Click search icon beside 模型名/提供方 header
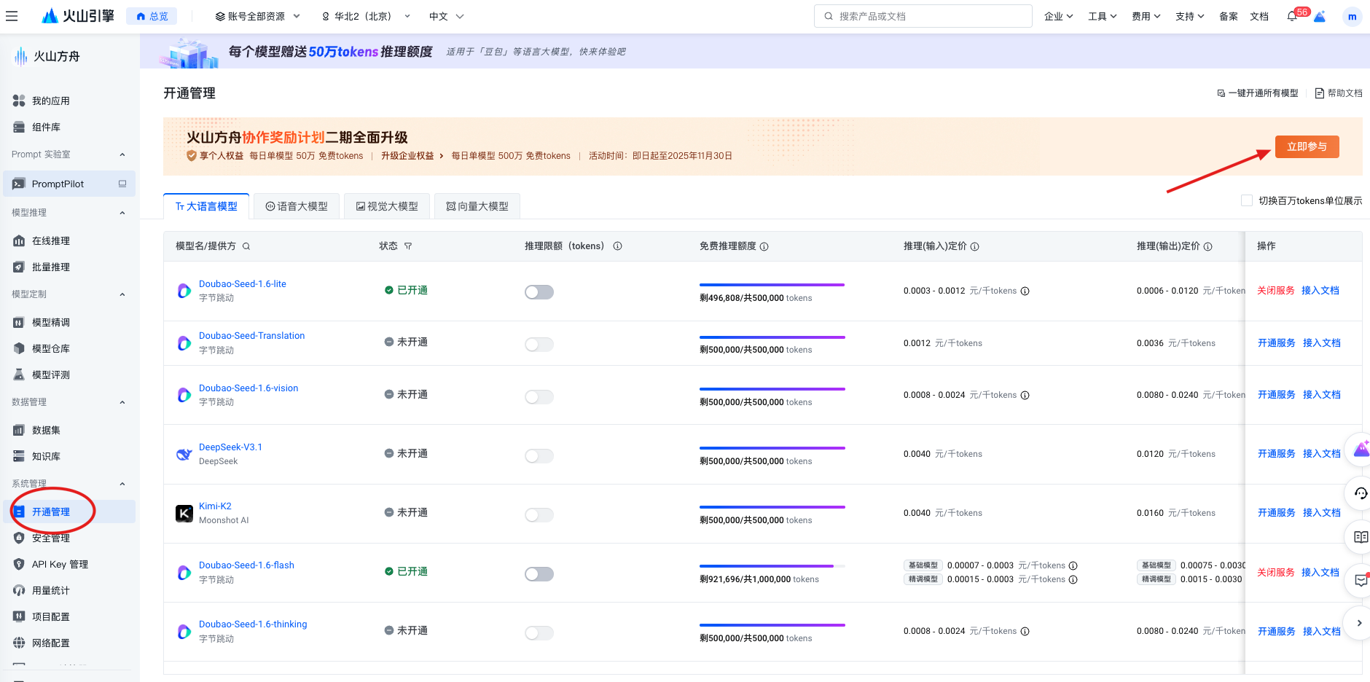Screen dimensions: 1370x682 pyautogui.click(x=246, y=246)
